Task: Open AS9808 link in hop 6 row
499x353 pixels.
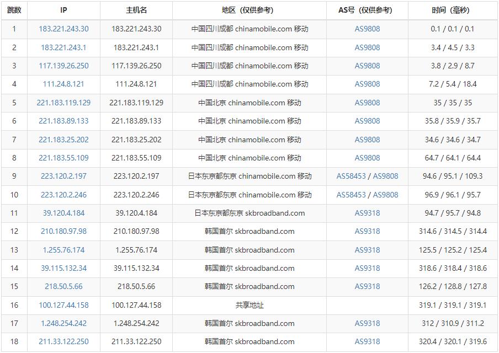Action: coord(367,121)
